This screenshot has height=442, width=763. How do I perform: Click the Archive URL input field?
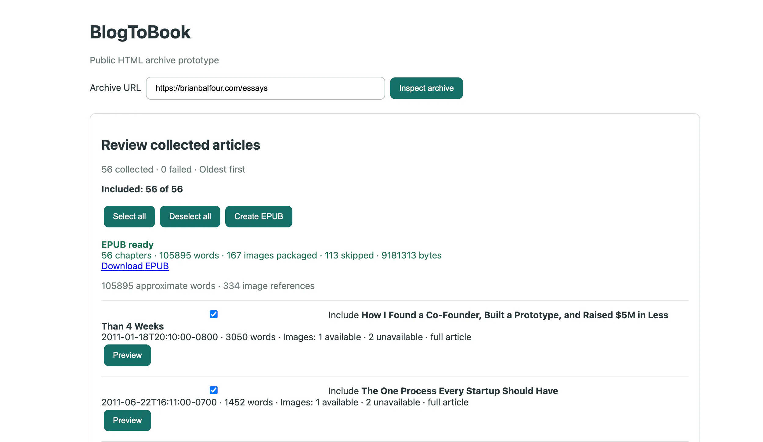(x=265, y=88)
